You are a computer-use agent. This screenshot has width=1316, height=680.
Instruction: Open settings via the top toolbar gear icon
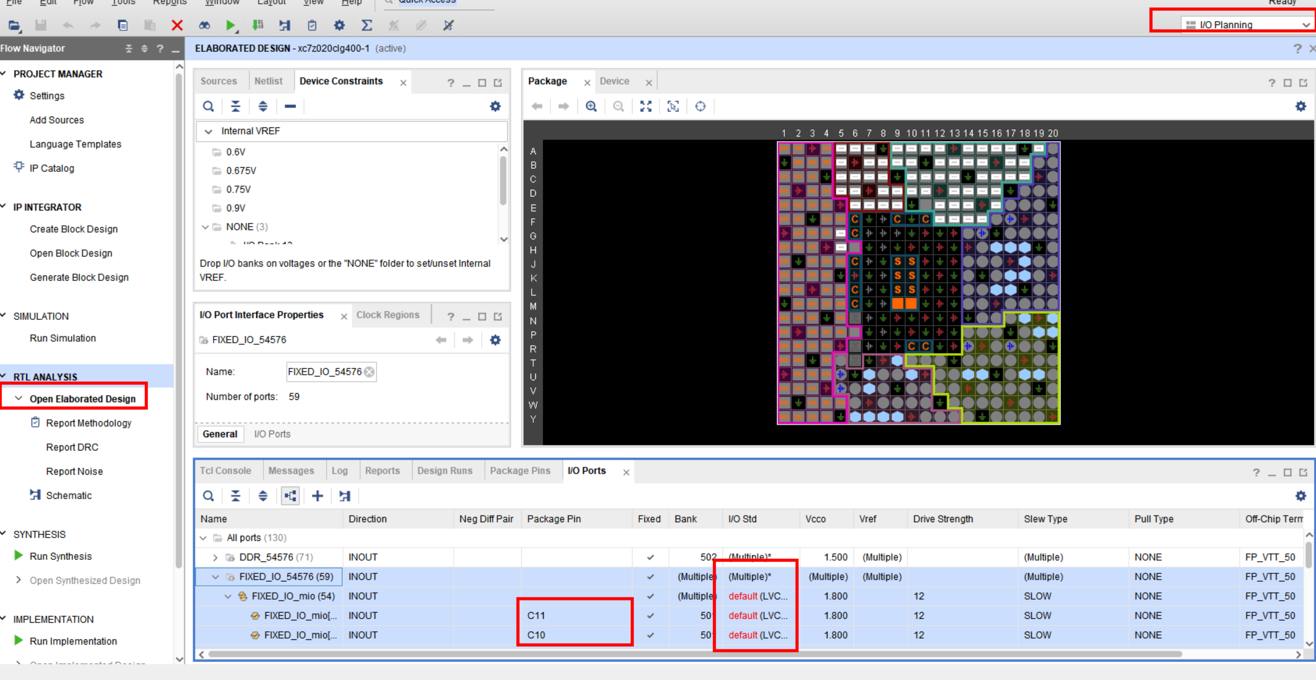pos(339,25)
